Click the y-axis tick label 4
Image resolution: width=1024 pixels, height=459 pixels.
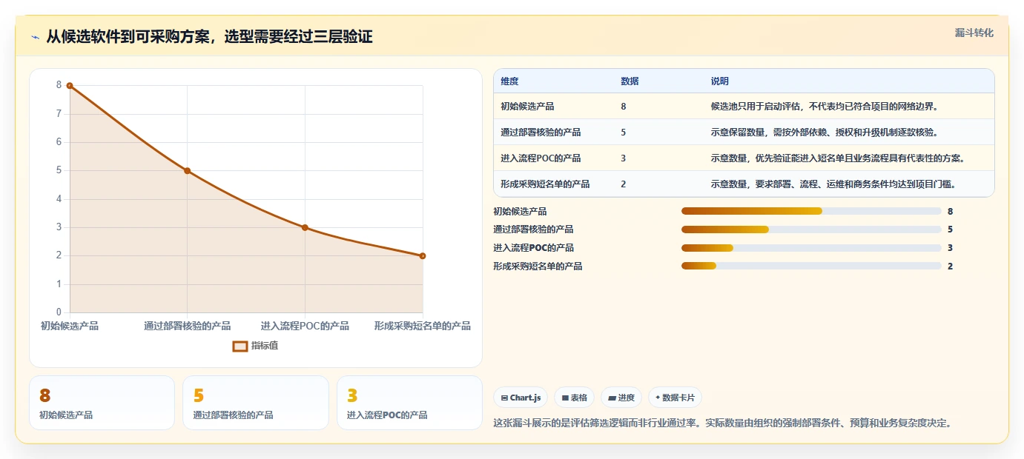pyautogui.click(x=59, y=199)
